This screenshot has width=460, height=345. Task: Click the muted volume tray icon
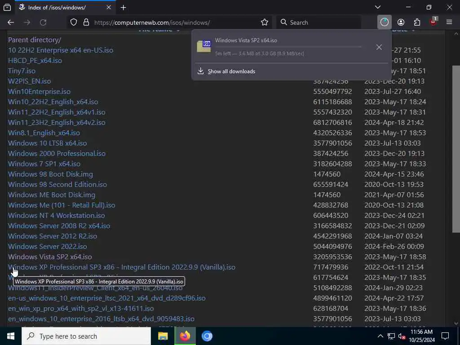tap(402, 336)
